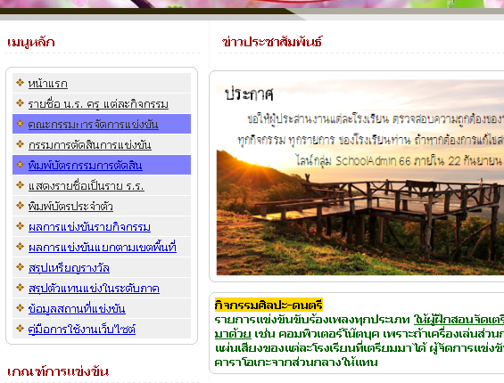
Task: Click the line mentioning SchoolAdmin 66
Action: coord(400,160)
